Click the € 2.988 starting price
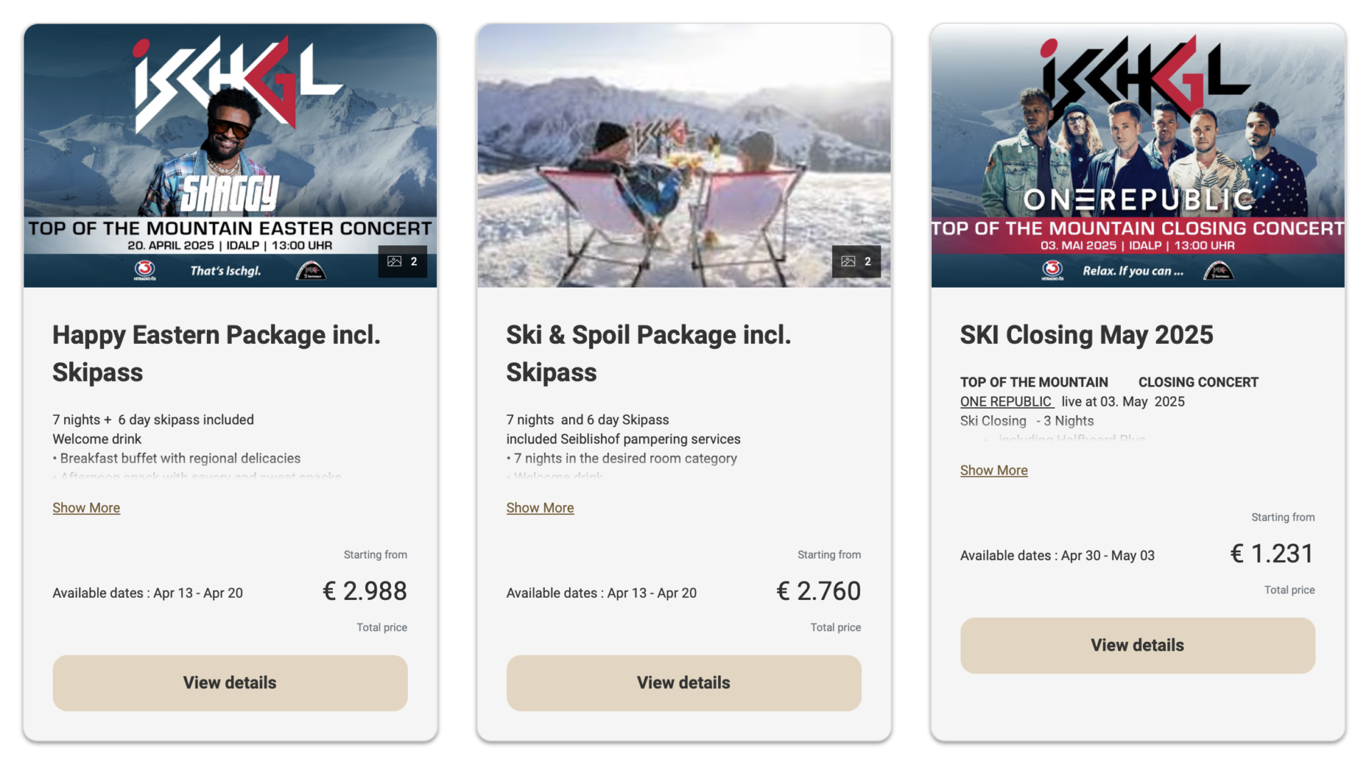Image resolution: width=1369 pixels, height=759 pixels. [x=364, y=591]
